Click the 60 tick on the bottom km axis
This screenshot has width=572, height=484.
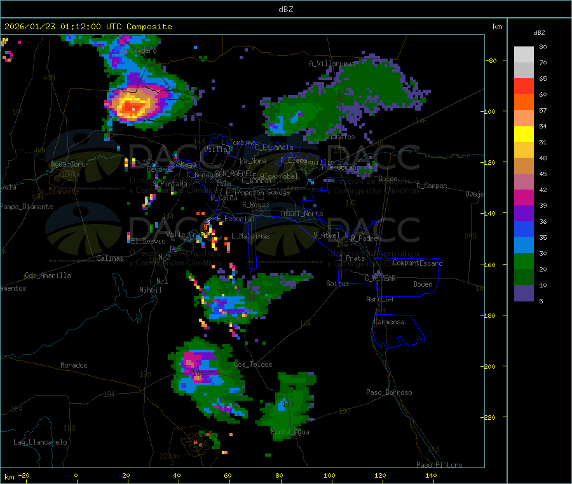tap(228, 475)
